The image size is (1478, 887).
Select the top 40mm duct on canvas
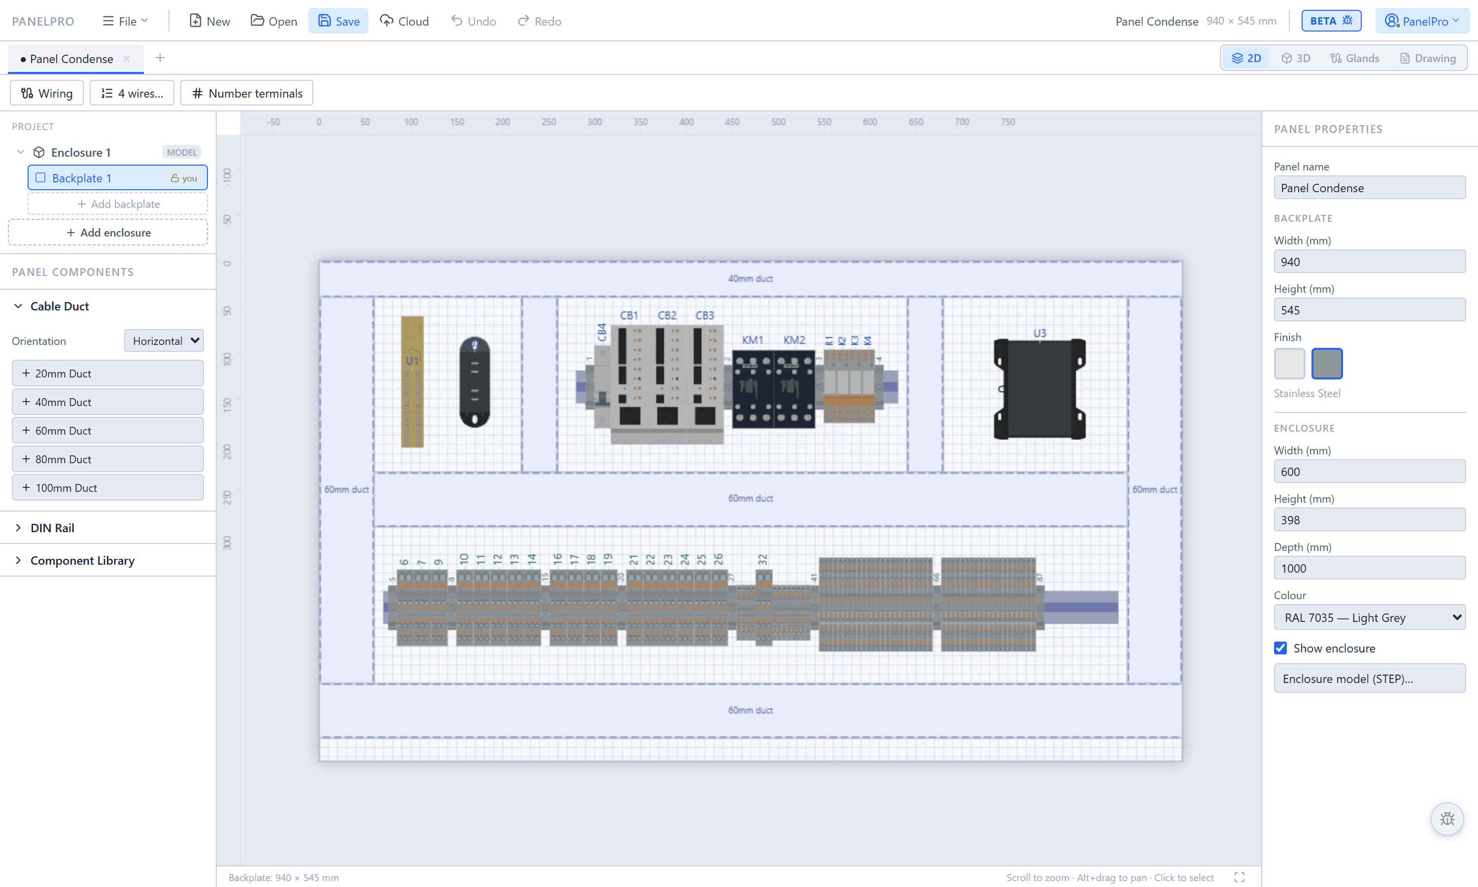pyautogui.click(x=750, y=278)
